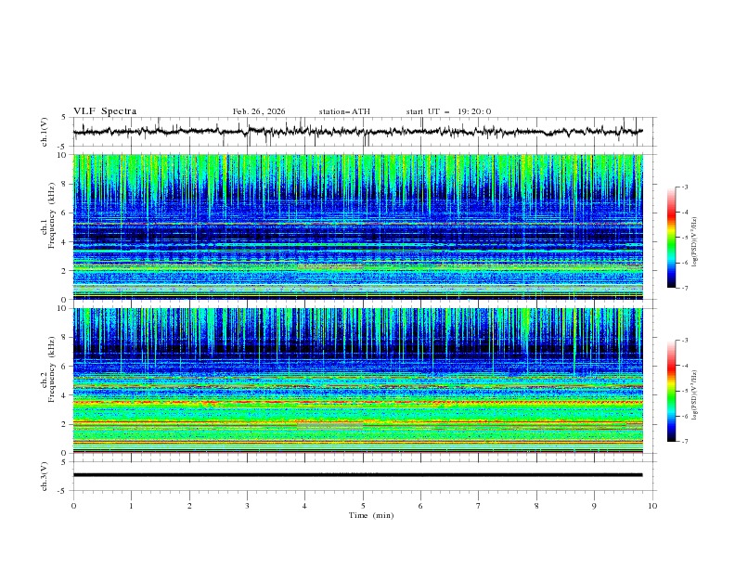Click the 'VLF Spectra' title text
735x568 pixels.
105,111
